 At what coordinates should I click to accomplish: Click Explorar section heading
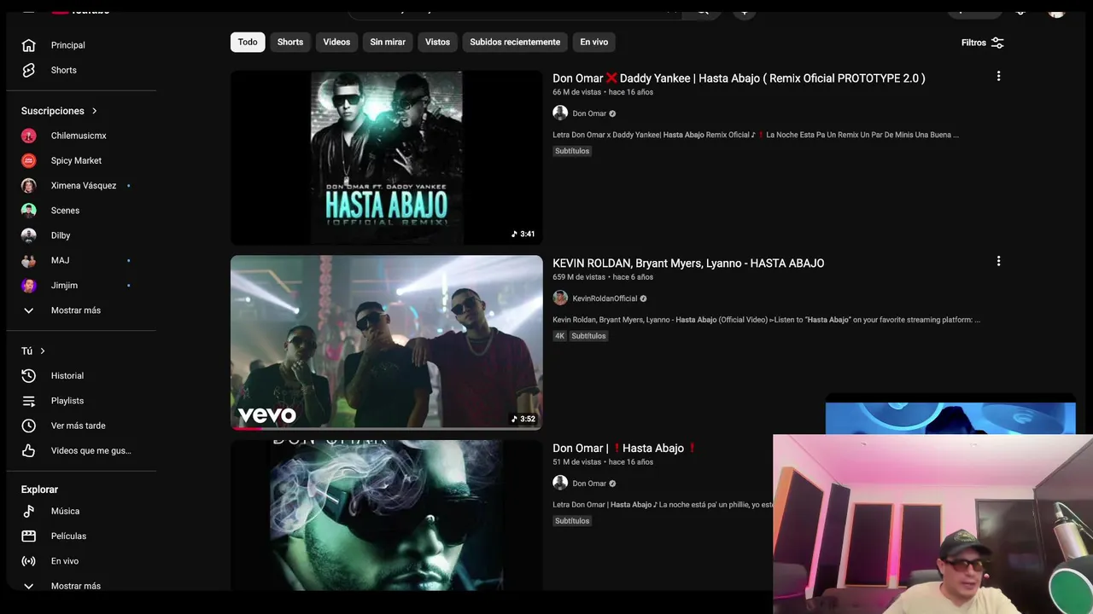[x=39, y=489]
